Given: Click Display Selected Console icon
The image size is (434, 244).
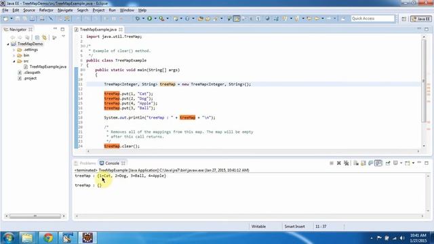Looking at the screenshot, I should (396, 163).
